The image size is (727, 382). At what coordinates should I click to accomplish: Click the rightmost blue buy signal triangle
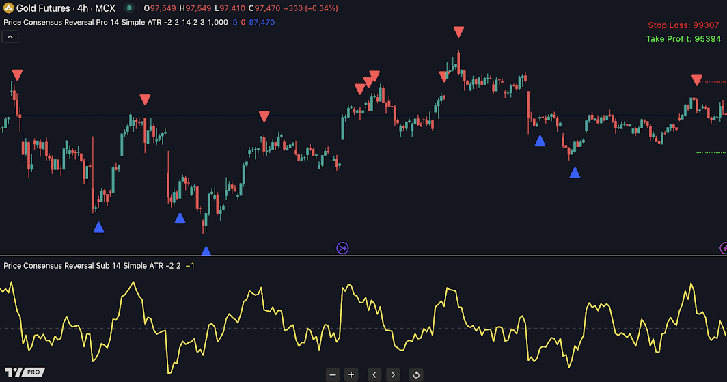tap(575, 173)
